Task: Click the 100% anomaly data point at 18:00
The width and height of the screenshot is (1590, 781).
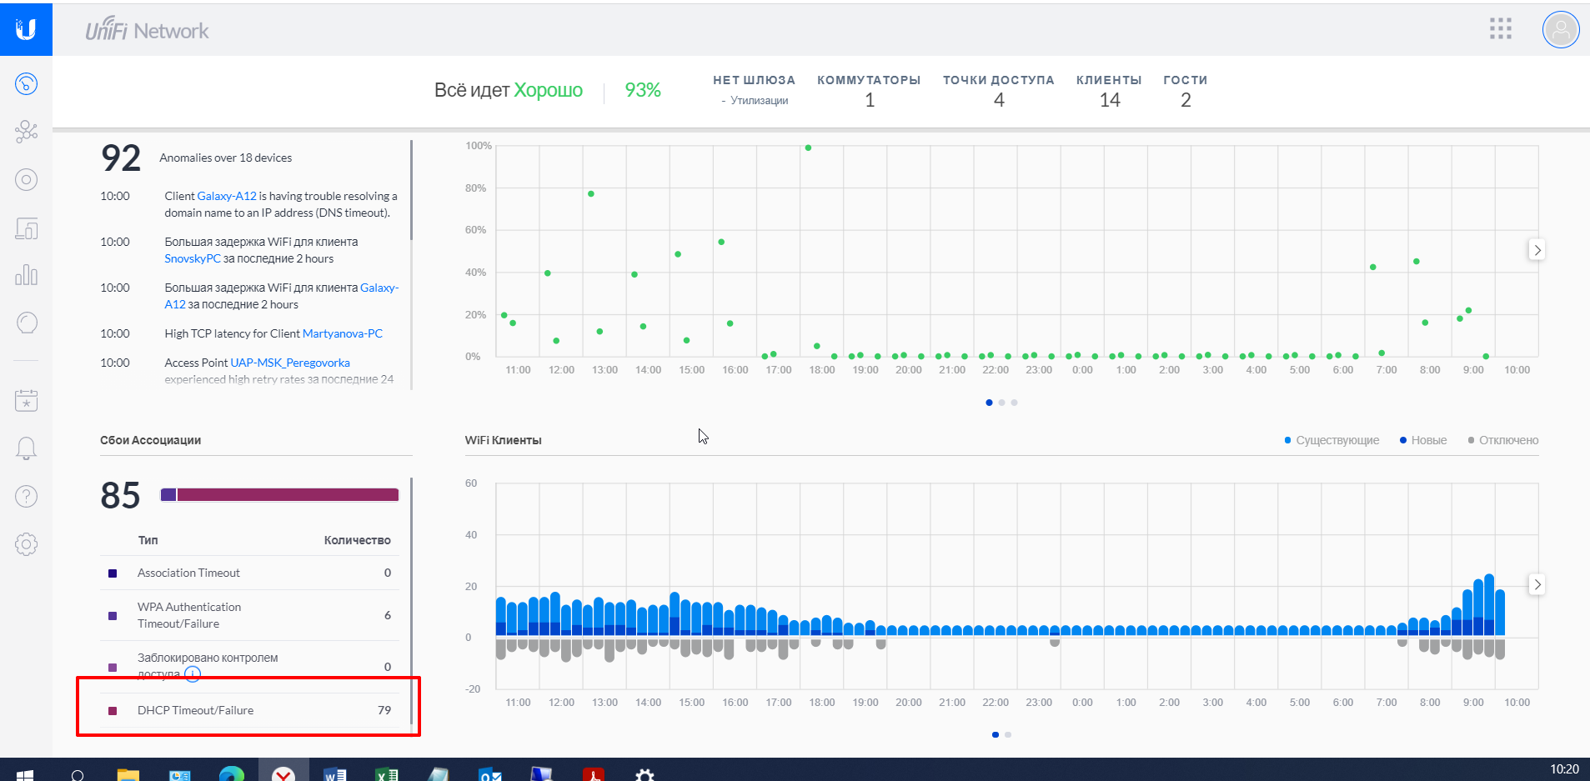Action: 808,148
